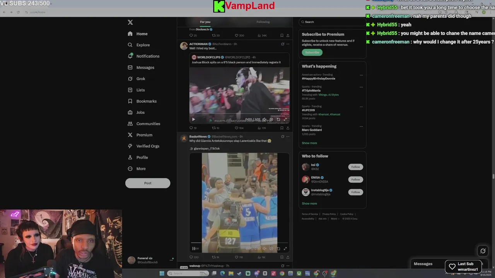Open options for #TripleMania trend
Viewport: 495px width, 278px height.
point(361,87)
